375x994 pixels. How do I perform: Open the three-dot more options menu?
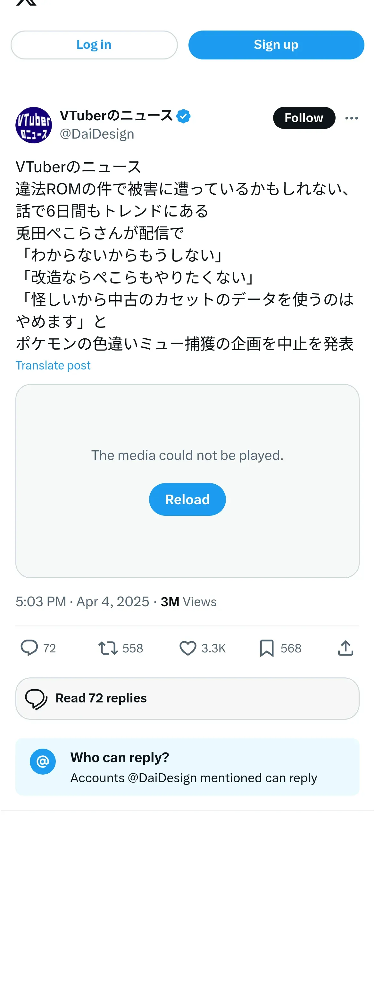coord(351,118)
